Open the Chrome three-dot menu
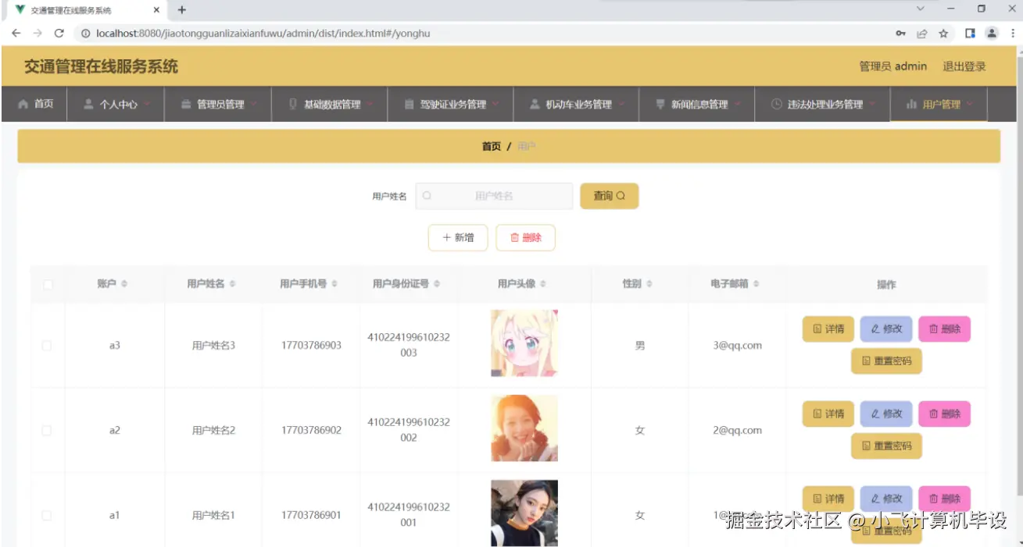The width and height of the screenshot is (1023, 547). point(1013,34)
